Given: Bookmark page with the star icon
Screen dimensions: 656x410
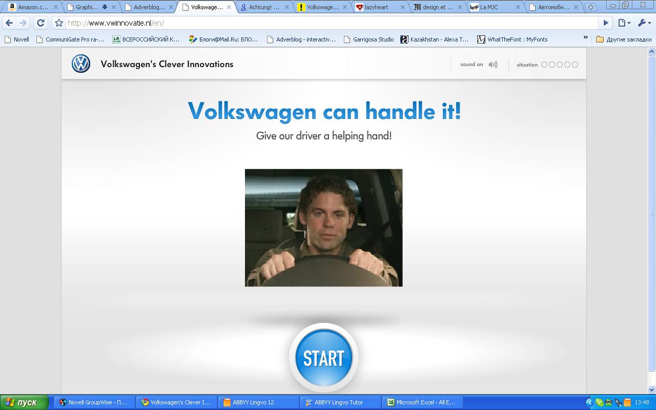Looking at the screenshot, I should pyautogui.click(x=59, y=23).
